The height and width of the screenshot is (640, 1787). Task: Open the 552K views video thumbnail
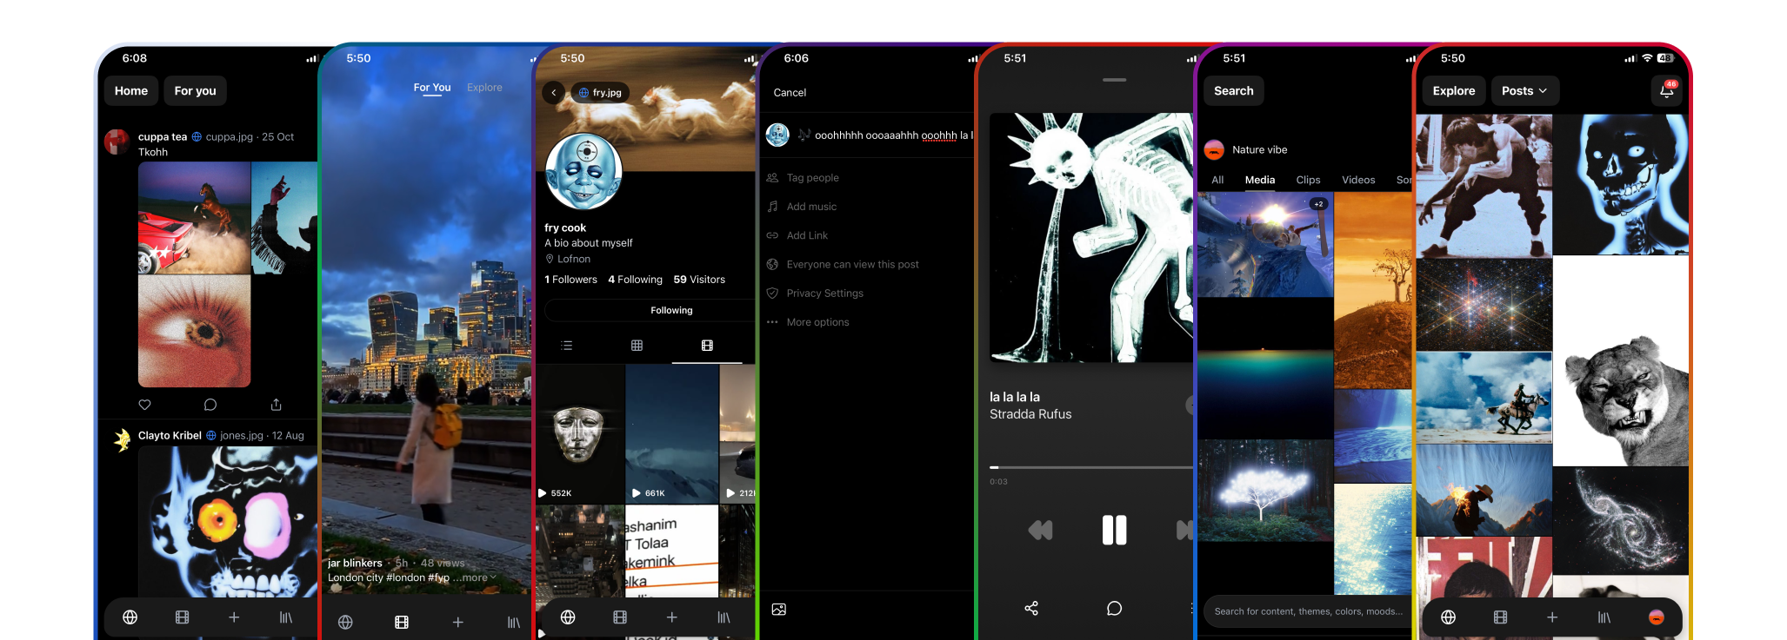580,434
